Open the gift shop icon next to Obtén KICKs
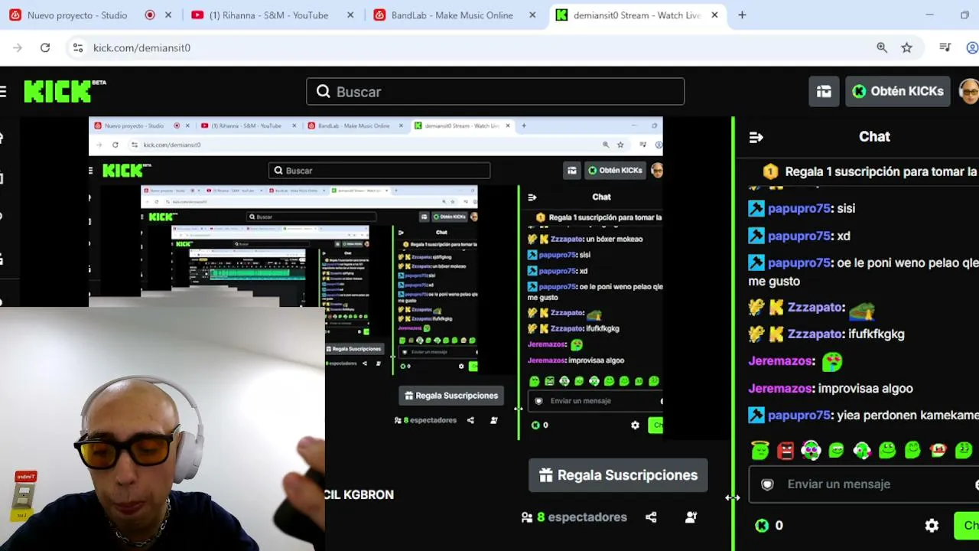The width and height of the screenshot is (979, 551). (824, 92)
